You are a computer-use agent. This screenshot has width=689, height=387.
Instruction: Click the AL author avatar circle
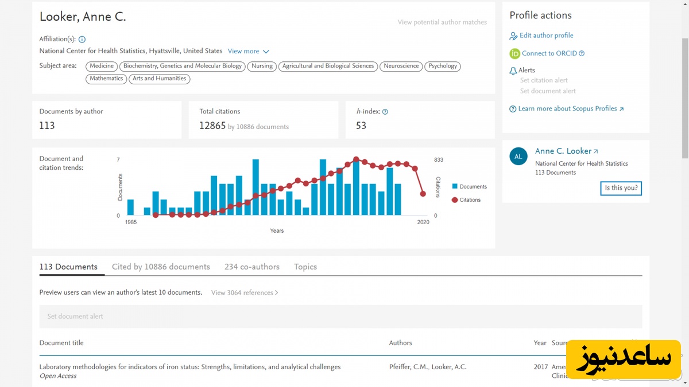(x=518, y=157)
